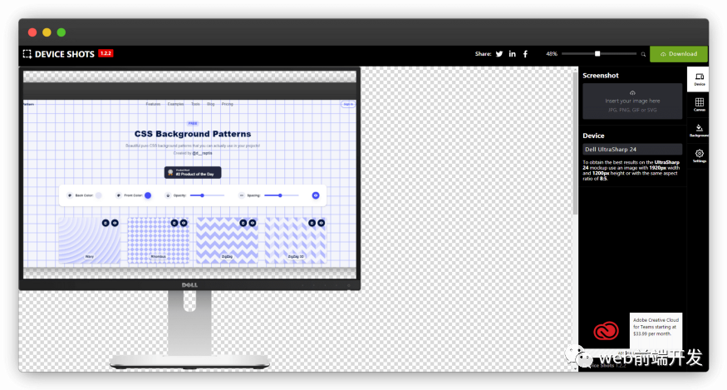
Task: Share on Facebook using the f icon
Action: pos(525,54)
